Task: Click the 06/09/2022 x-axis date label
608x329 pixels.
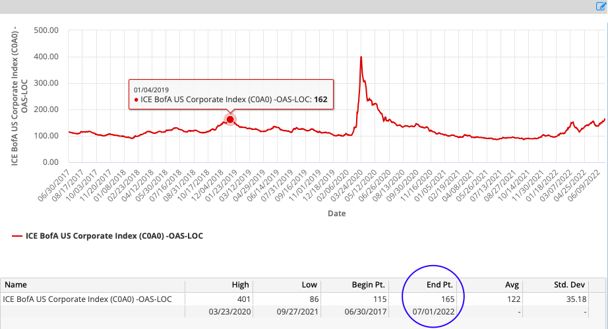Action: [x=584, y=185]
